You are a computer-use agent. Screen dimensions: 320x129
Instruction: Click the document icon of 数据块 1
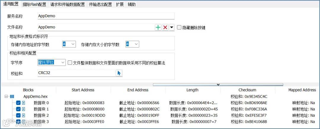click(24, 109)
